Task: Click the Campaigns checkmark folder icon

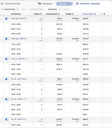Action: [x=40, y=4]
